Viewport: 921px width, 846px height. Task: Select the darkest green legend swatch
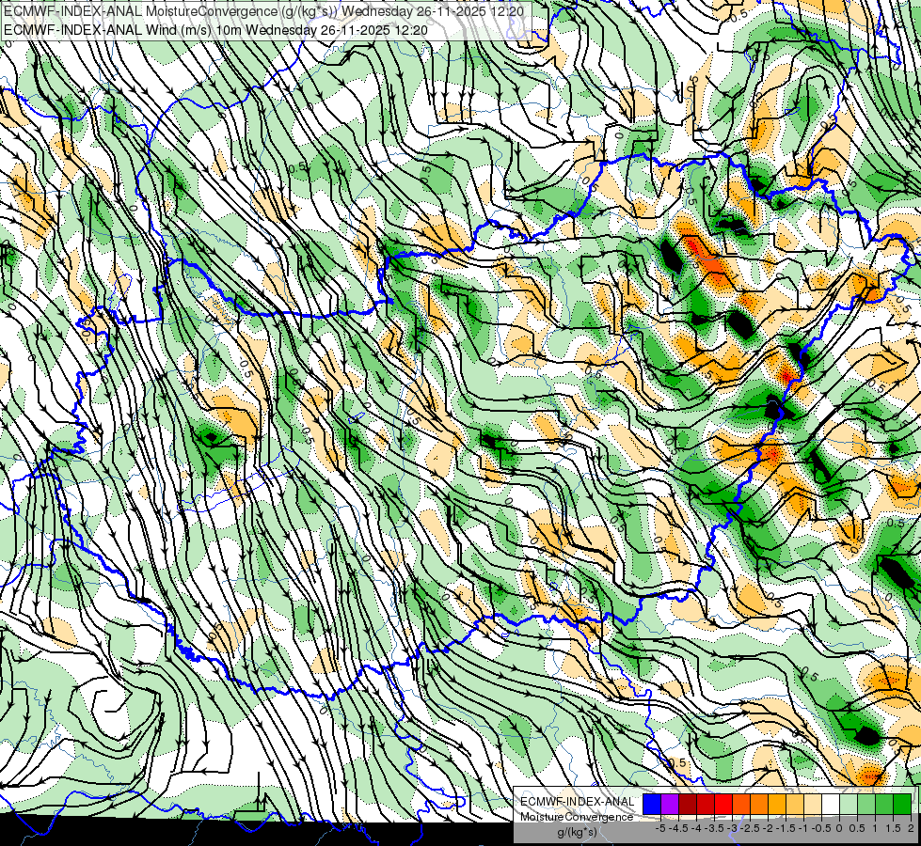[901, 804]
